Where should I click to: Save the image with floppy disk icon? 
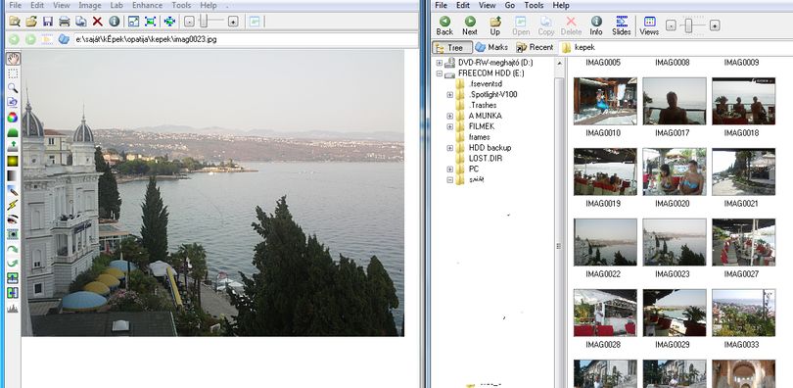click(x=48, y=22)
